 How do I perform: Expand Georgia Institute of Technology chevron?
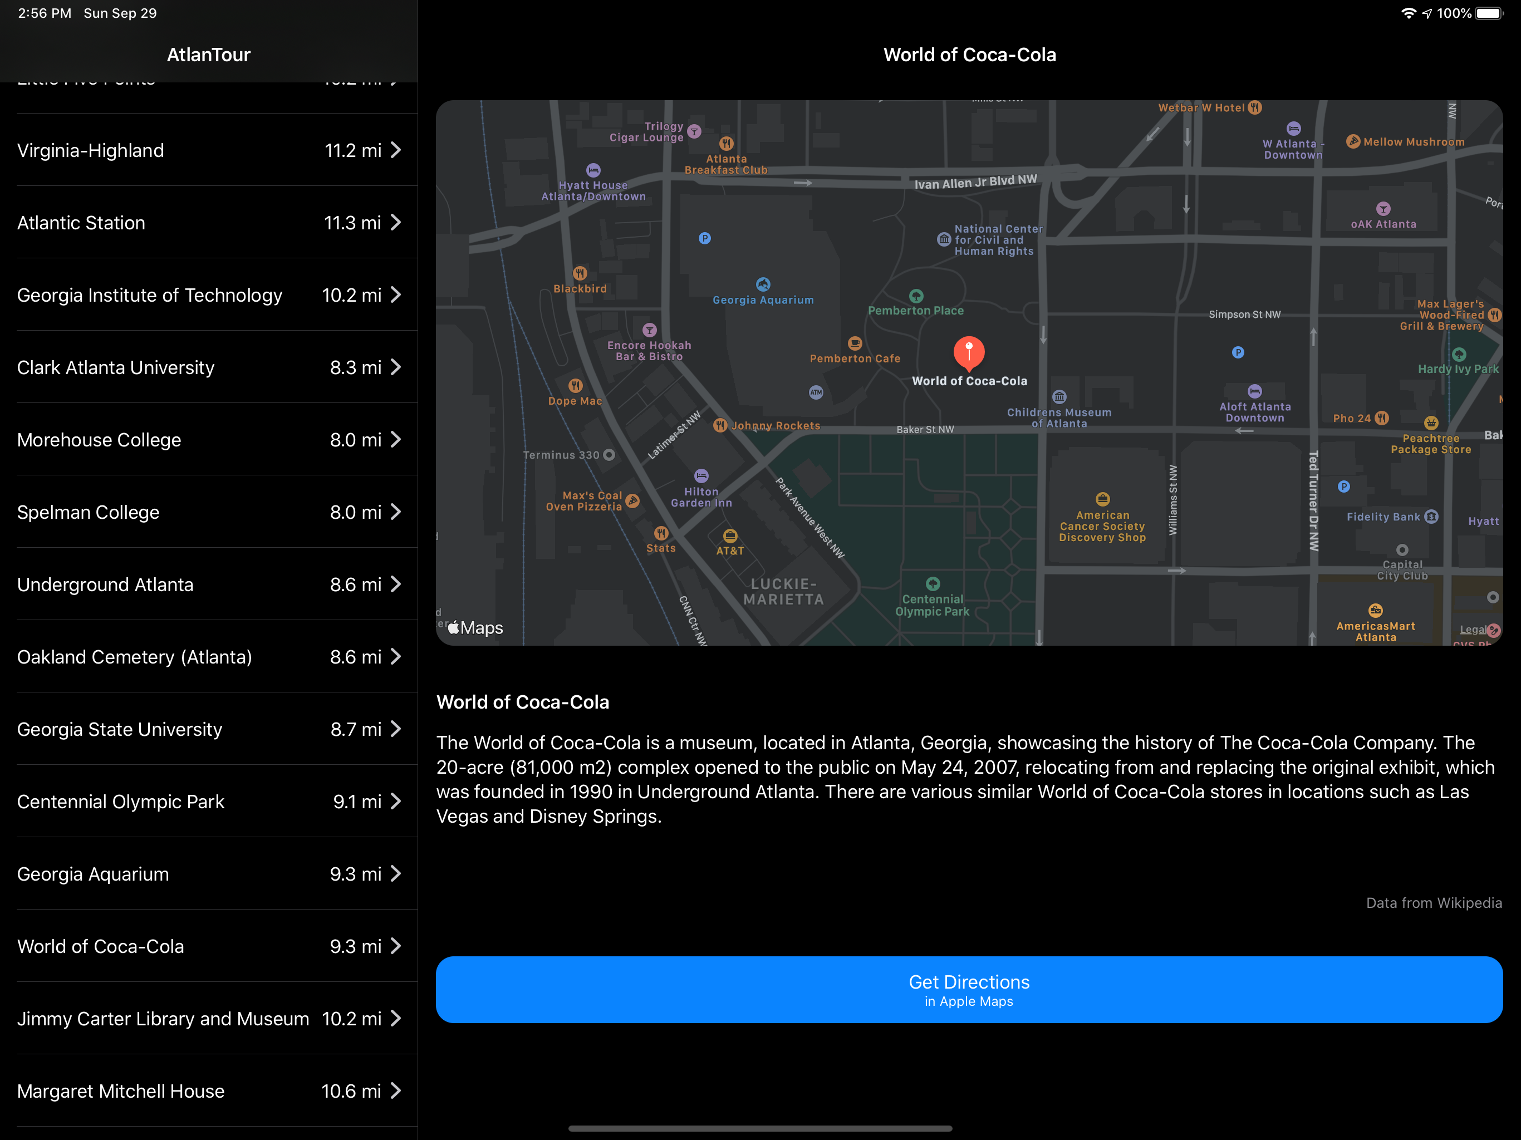pos(395,295)
